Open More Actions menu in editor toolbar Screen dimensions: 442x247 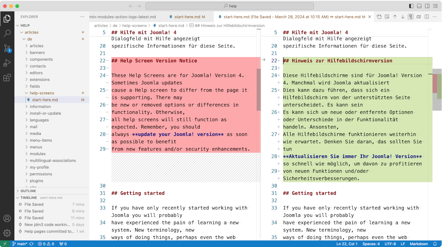click(x=435, y=17)
